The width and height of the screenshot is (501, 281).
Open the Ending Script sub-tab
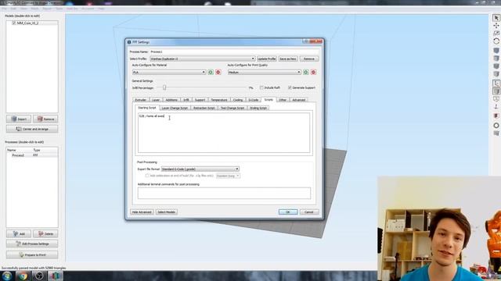[258, 108]
